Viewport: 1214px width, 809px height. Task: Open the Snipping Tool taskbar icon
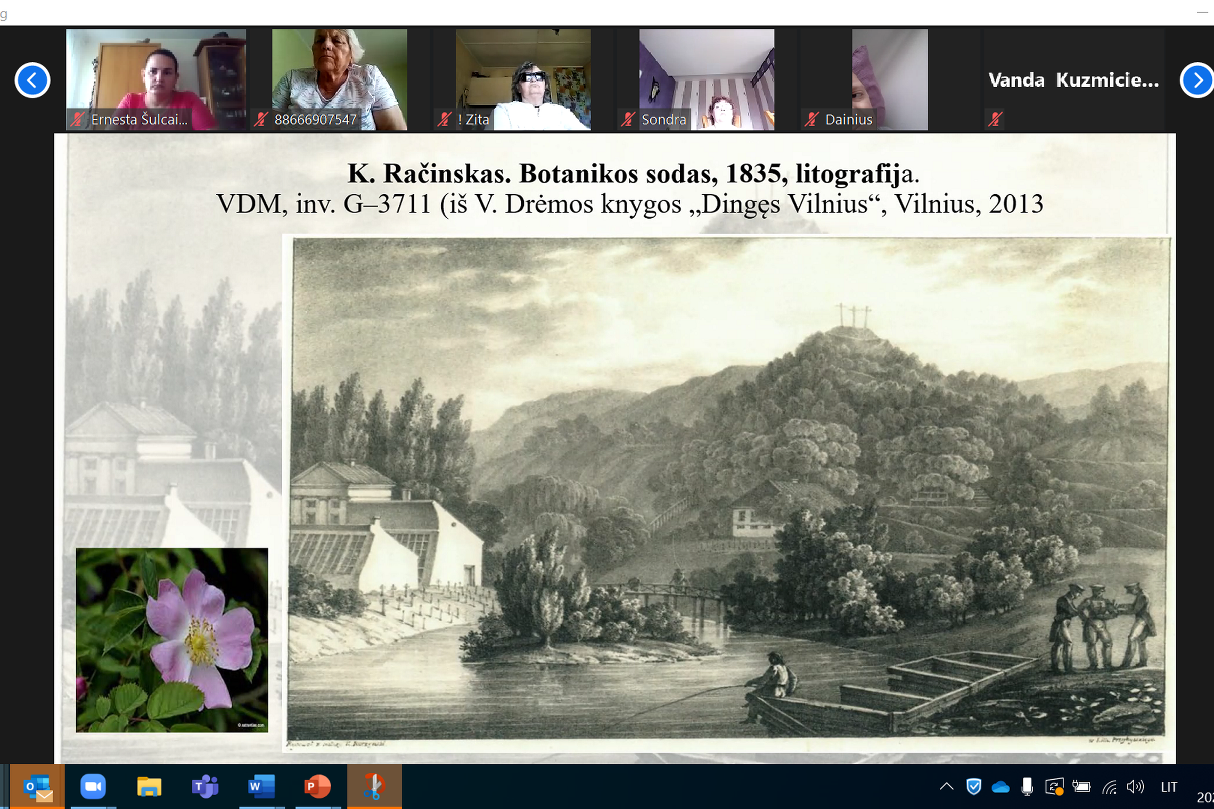(374, 787)
